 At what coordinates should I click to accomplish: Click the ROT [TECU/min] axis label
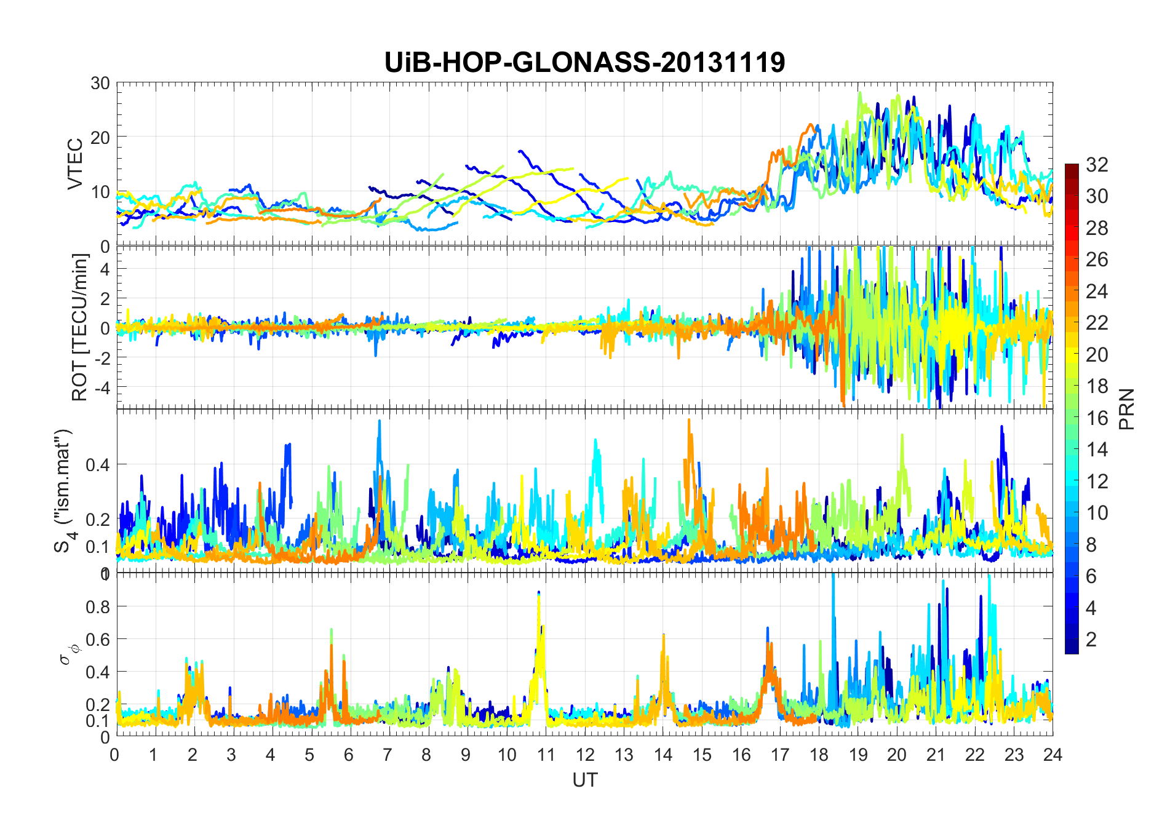pos(80,327)
